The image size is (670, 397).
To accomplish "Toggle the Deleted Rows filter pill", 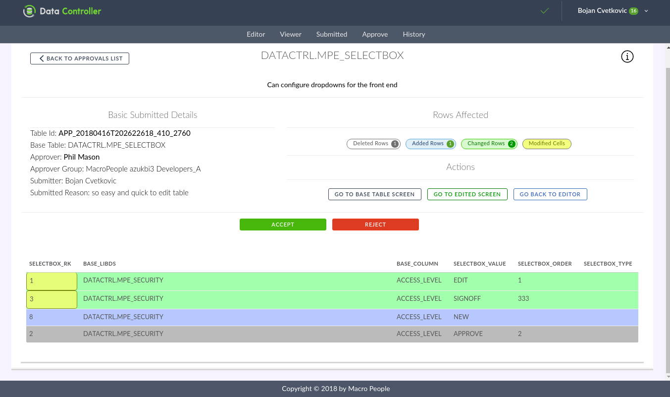I will pyautogui.click(x=373, y=144).
